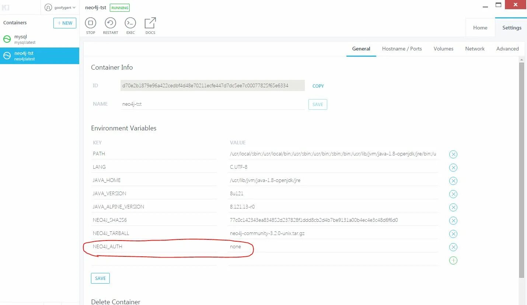This screenshot has height=305, width=527.
Task: Click the mysql container status icon
Action: [7, 39]
